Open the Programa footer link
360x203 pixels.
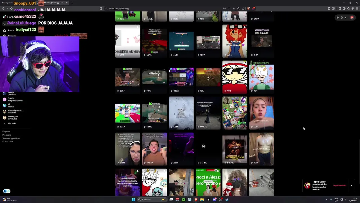[7, 135]
